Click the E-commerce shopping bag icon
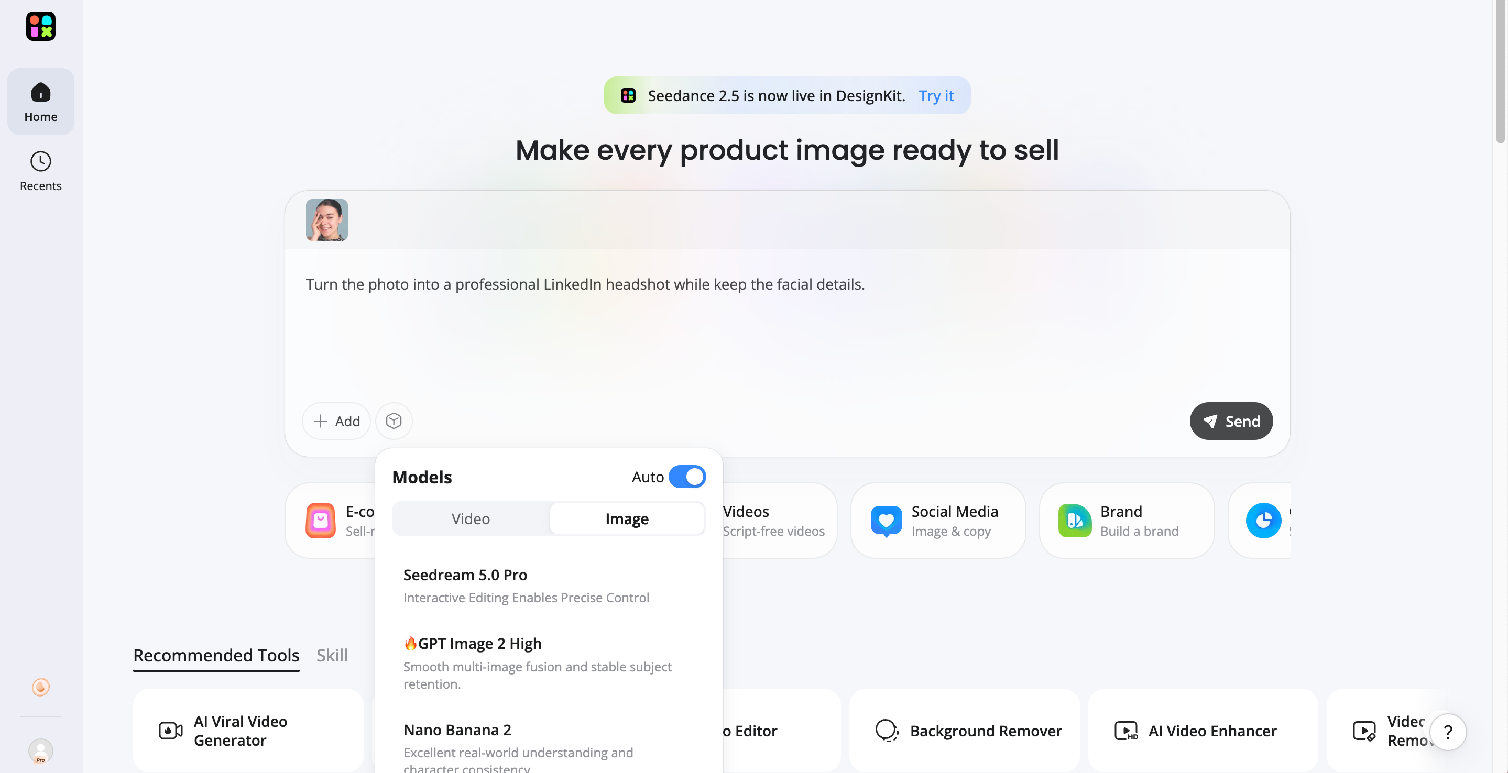Screen dimensions: 1508x773 click(321, 520)
